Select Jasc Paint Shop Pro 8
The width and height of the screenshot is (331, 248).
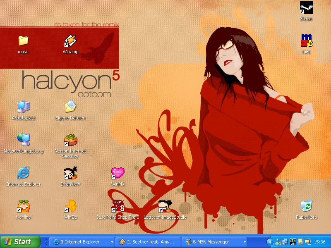pos(118,206)
